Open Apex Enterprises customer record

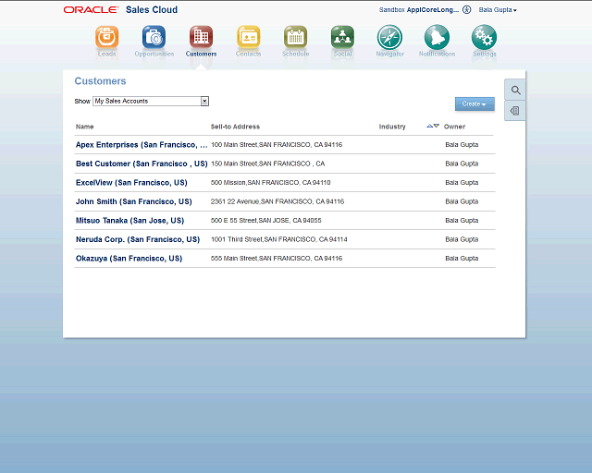click(142, 145)
